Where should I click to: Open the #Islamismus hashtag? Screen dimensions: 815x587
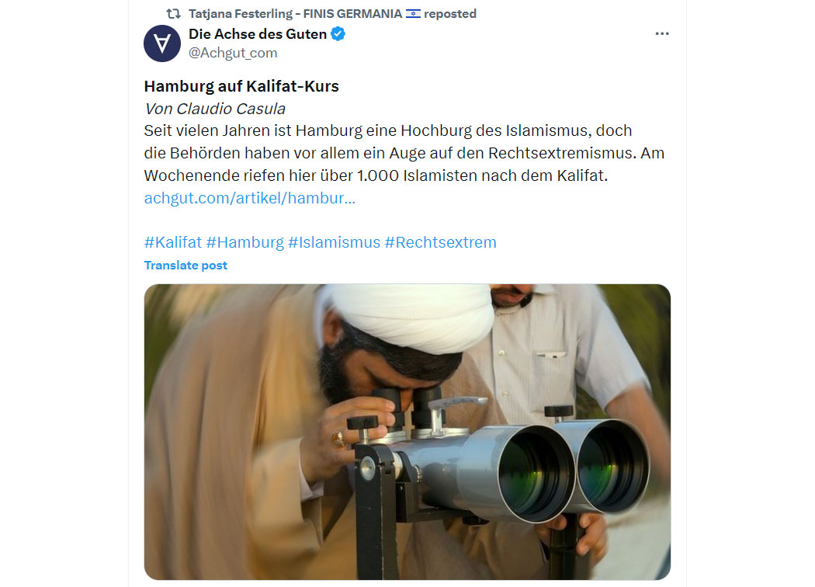[x=335, y=242]
